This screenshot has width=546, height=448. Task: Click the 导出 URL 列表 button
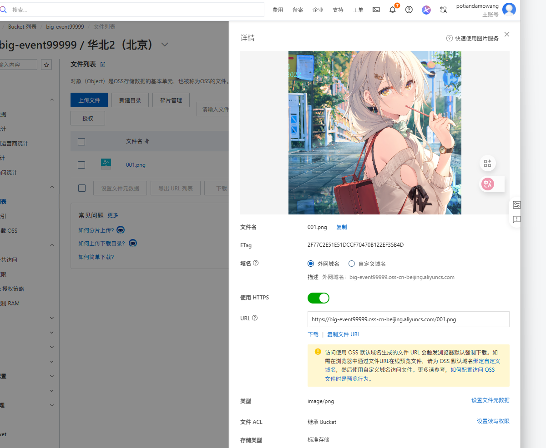[x=176, y=188]
